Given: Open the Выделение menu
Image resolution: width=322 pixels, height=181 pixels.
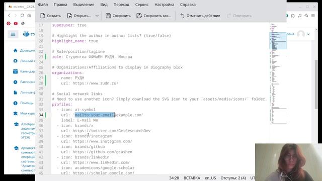Looking at the screenshot, I should click(x=84, y=5).
